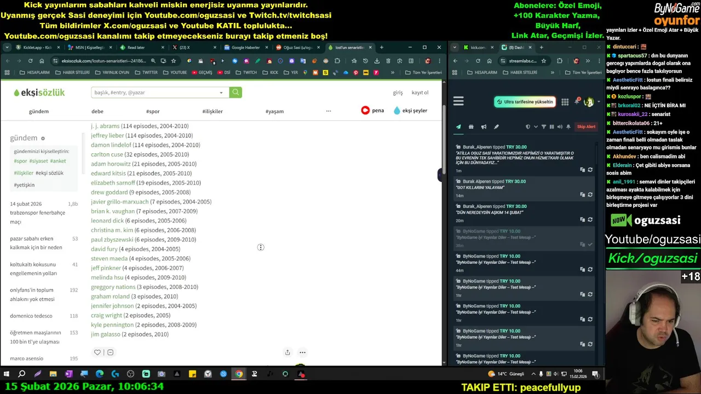Expand hidden bookmarks chevron in left browser
Viewport: 701px width, 394px height.
point(393,72)
